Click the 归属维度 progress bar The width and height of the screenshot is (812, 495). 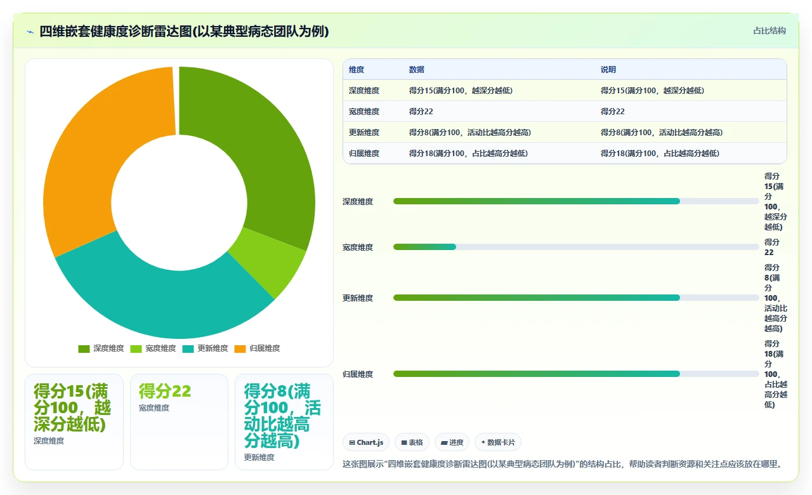(576, 374)
